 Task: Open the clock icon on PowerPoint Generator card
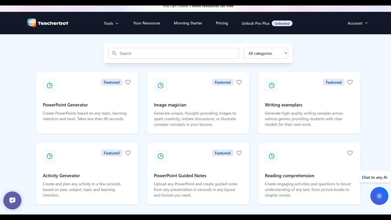(x=49, y=86)
